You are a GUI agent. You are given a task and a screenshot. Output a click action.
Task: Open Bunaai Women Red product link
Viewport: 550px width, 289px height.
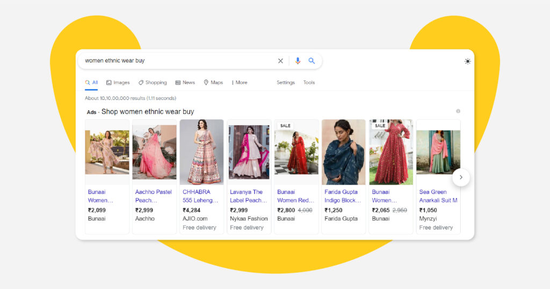tap(295, 196)
